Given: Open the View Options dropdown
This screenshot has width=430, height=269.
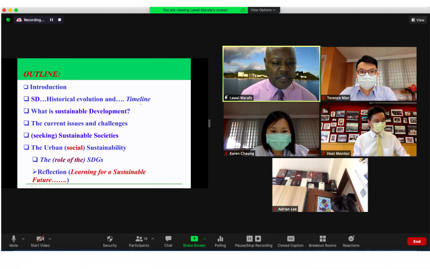Looking at the screenshot, I should click(x=263, y=10).
